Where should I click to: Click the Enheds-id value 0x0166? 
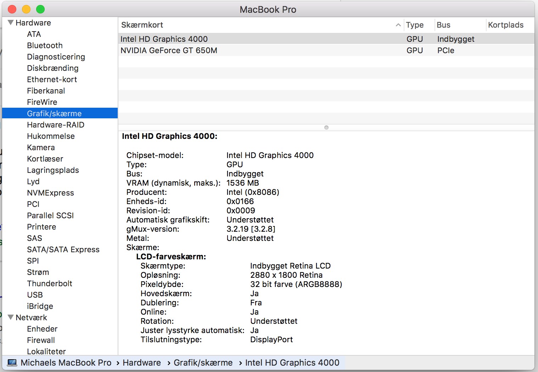240,201
